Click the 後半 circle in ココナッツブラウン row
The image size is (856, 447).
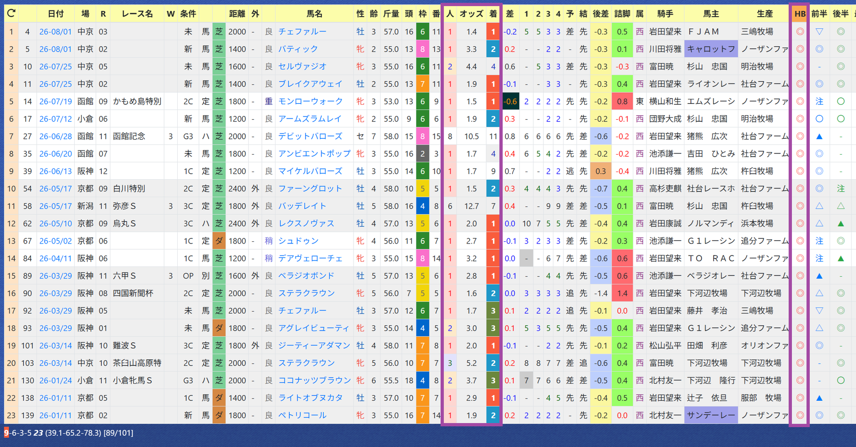(841, 380)
